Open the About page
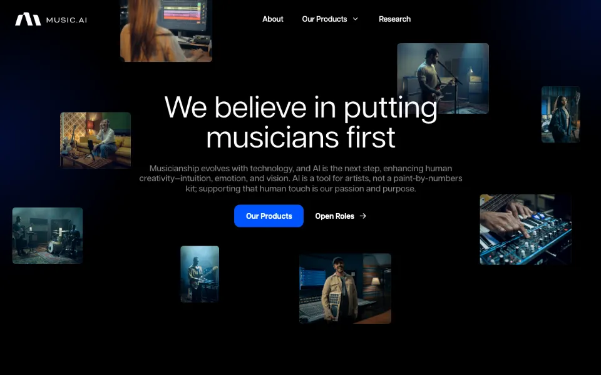 (272, 19)
